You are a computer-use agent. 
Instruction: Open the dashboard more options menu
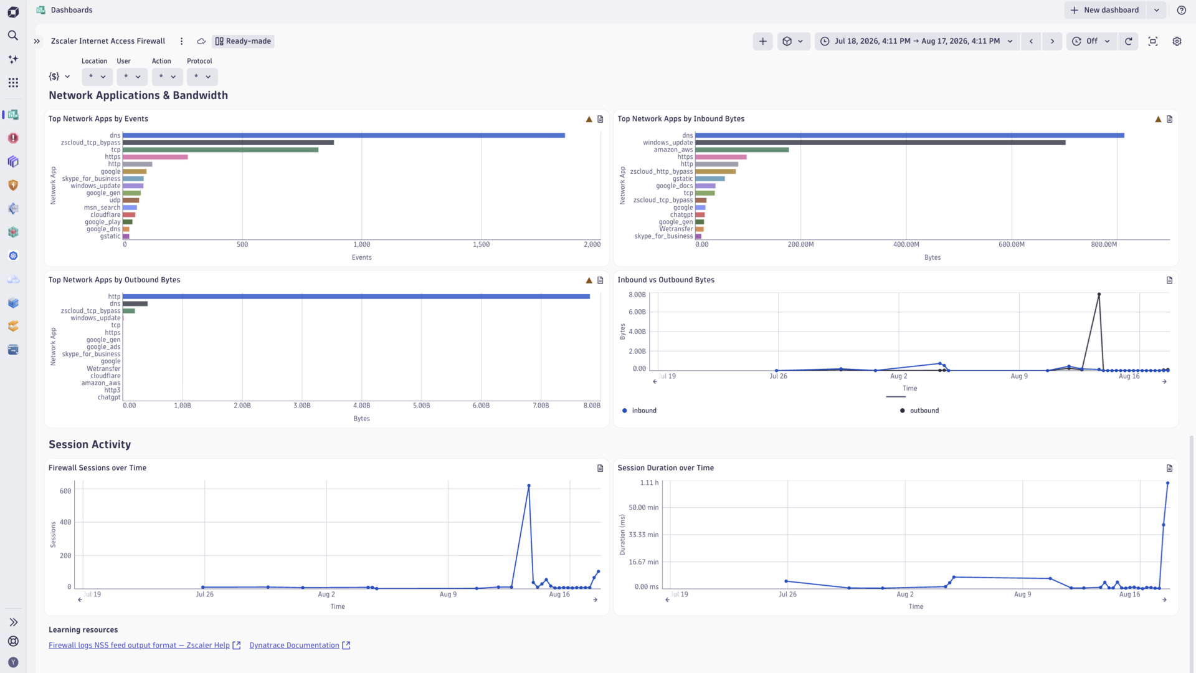point(181,41)
